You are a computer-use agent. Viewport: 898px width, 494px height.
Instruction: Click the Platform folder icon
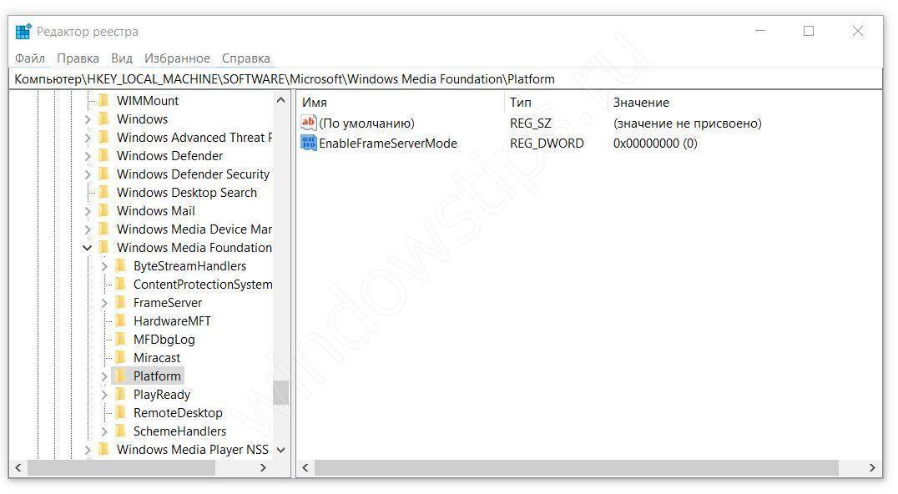pos(120,376)
